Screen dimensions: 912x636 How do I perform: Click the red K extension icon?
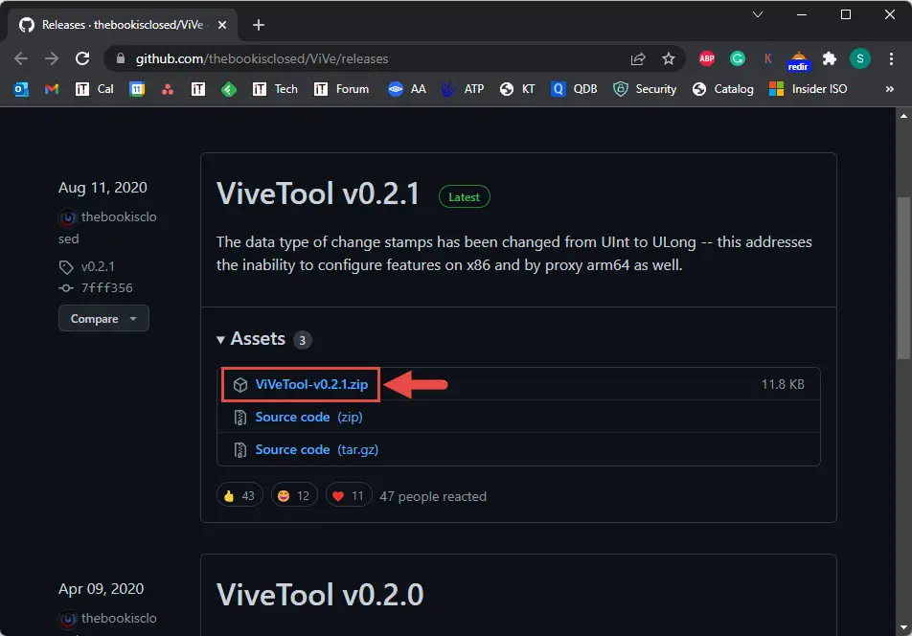[767, 58]
